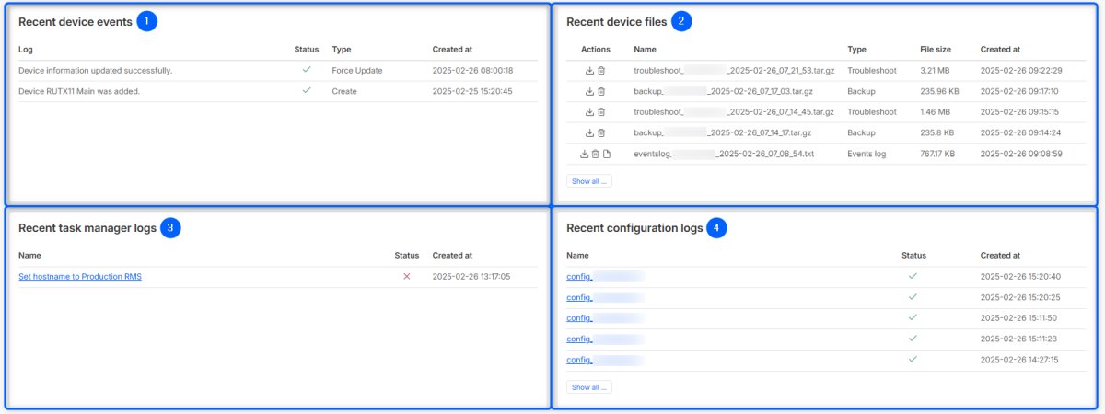Download backup file created at 09:14:24

(589, 133)
